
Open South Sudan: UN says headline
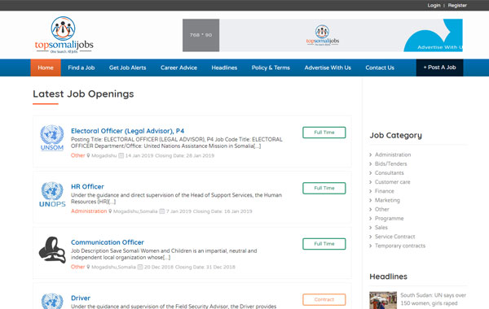pos(433,299)
